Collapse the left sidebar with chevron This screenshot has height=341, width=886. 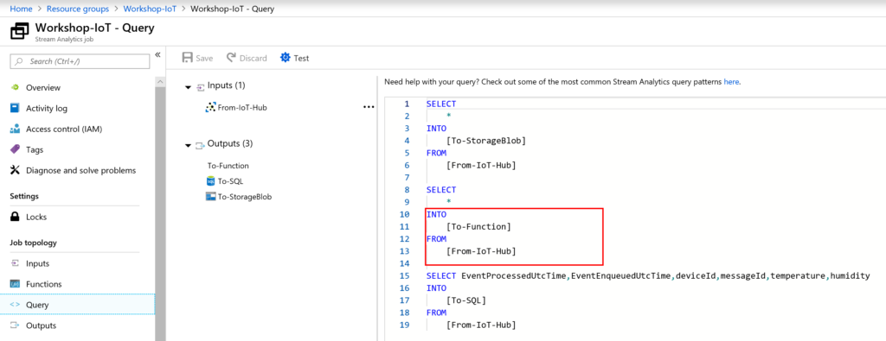tap(158, 54)
